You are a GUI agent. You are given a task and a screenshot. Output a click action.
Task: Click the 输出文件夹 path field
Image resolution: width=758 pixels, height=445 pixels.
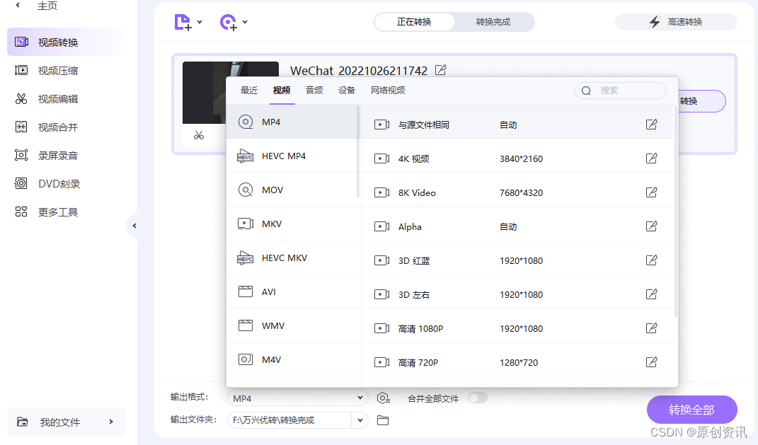pyautogui.click(x=290, y=420)
